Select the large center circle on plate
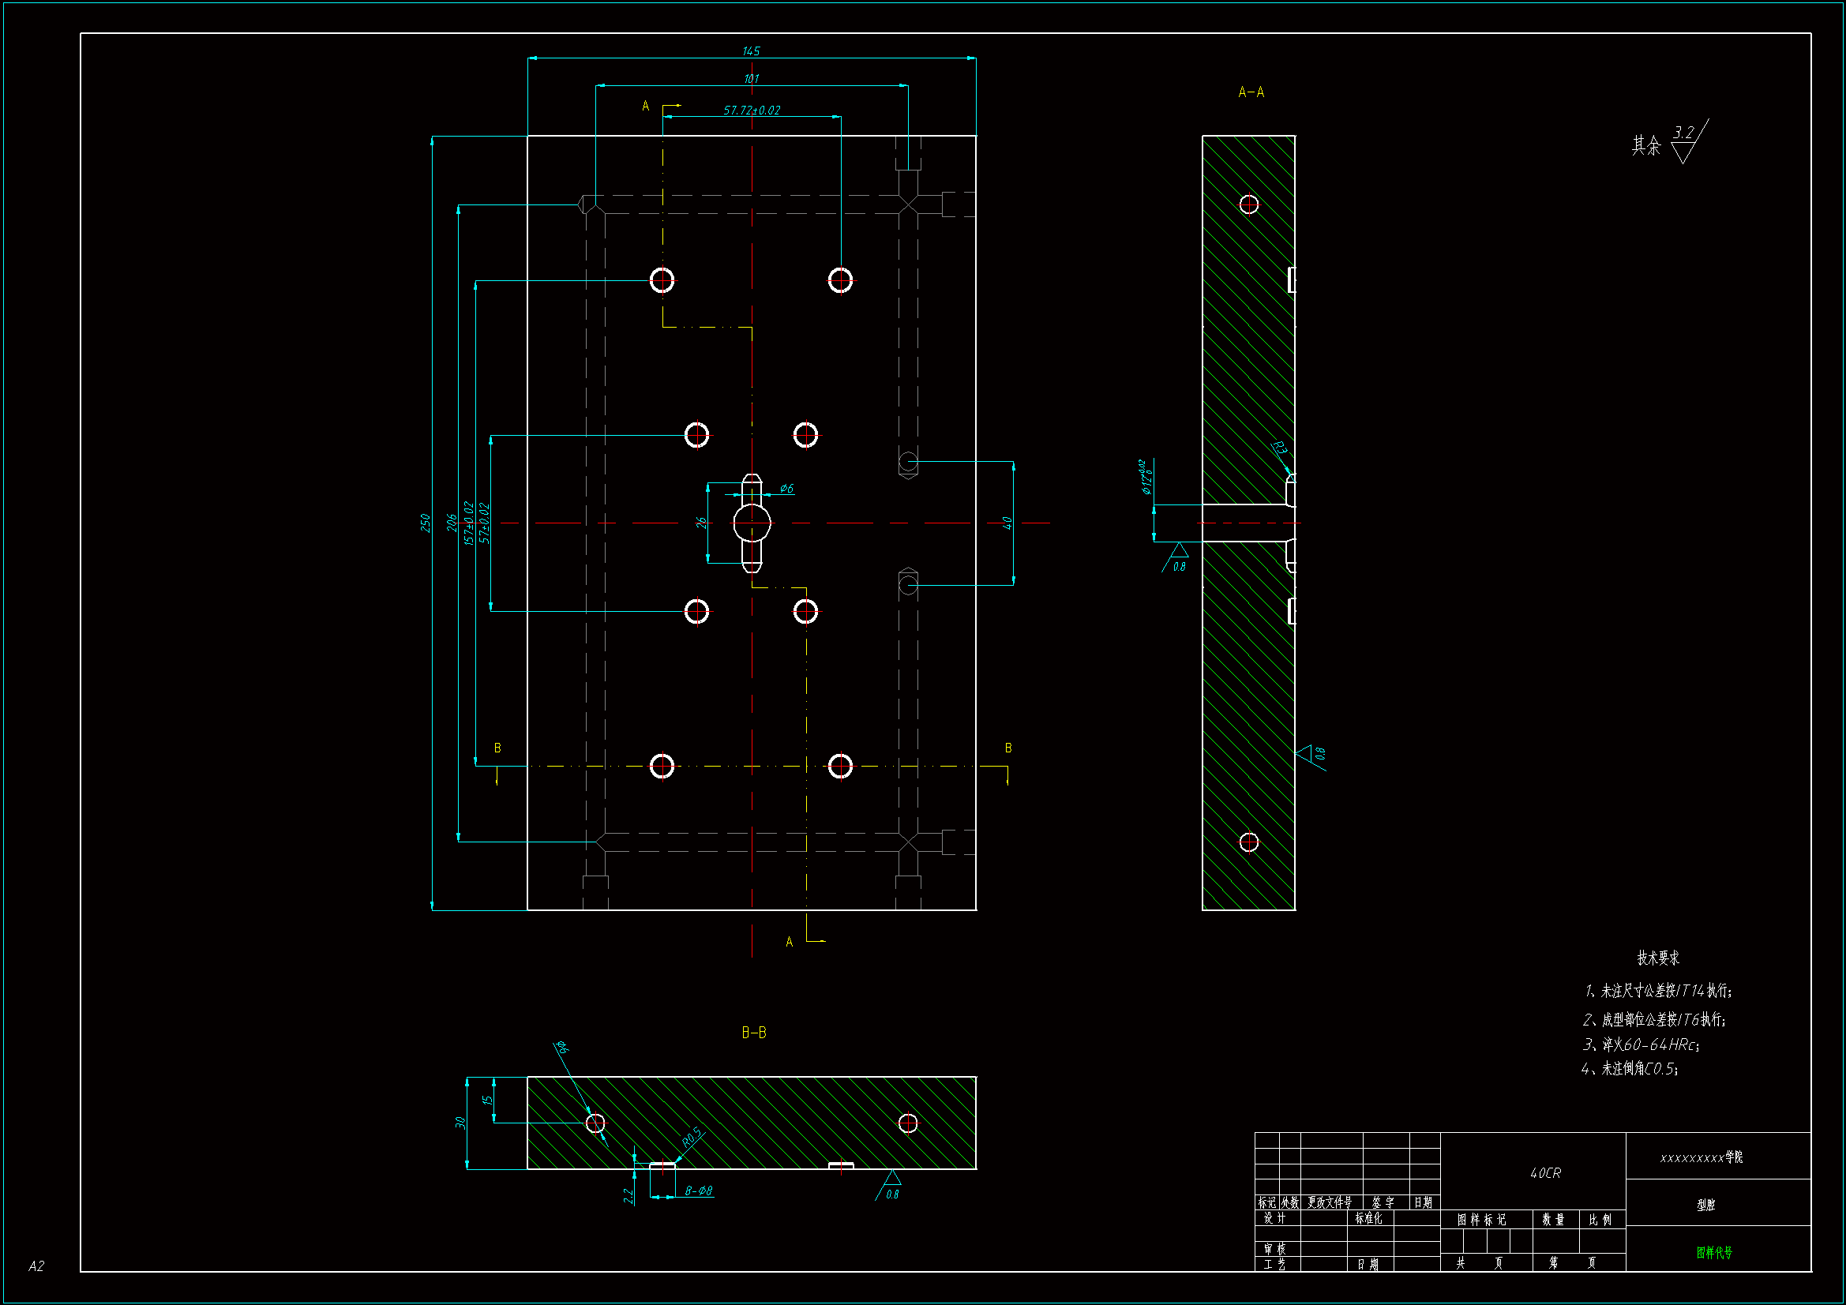This screenshot has width=1846, height=1305. (752, 523)
